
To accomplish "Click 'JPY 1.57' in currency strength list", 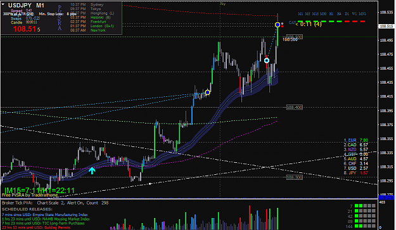I will [355, 173].
